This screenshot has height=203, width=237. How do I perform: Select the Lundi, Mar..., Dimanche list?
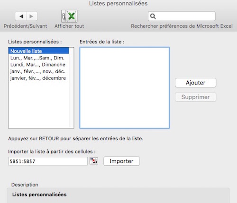(x=39, y=65)
